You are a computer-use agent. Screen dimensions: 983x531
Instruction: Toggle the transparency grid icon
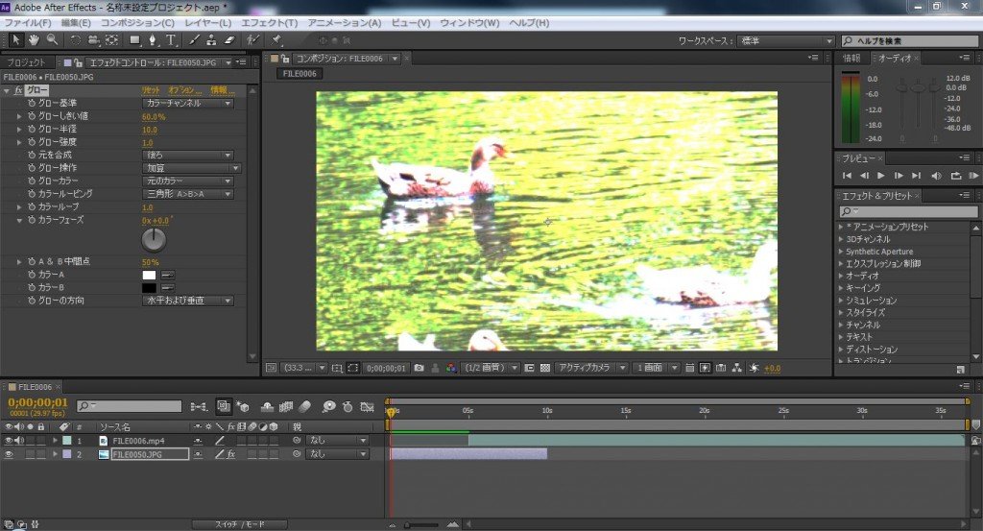tap(545, 368)
